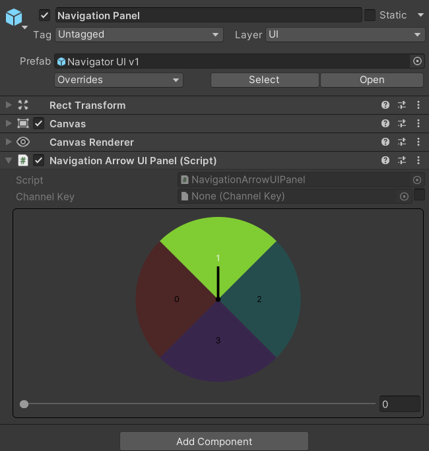This screenshot has width=429, height=451.
Task: Click the Canvas Renderer eye icon
Action: click(23, 142)
